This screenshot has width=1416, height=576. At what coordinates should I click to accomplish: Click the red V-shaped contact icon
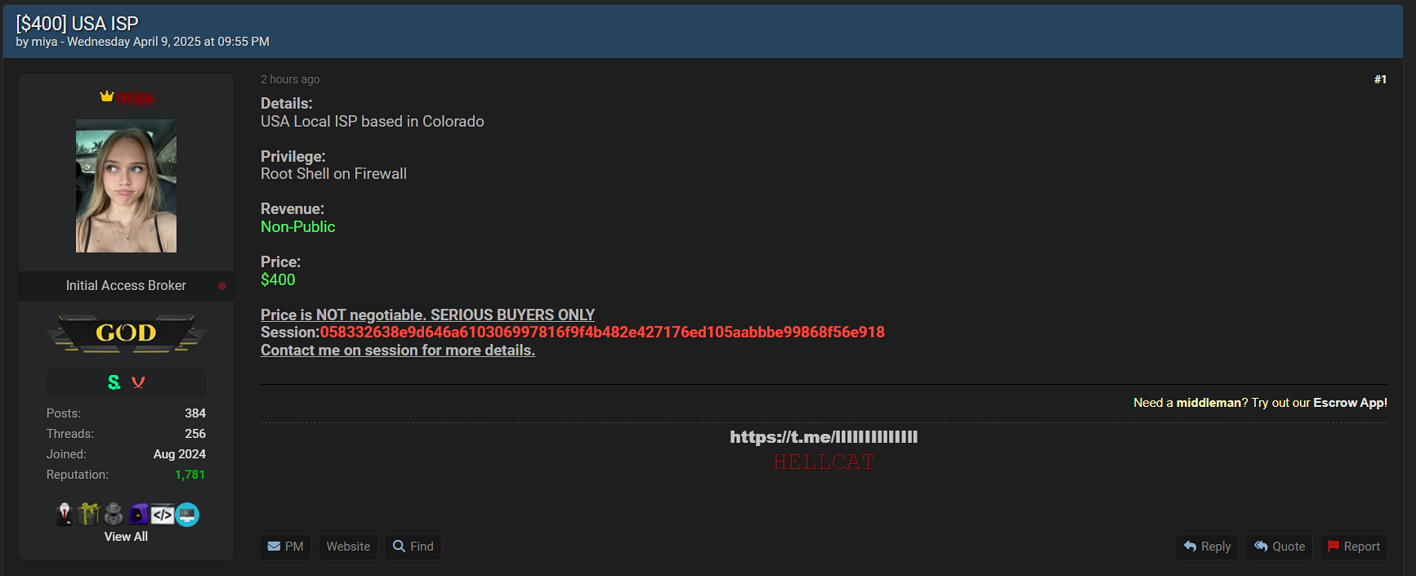pyautogui.click(x=138, y=382)
